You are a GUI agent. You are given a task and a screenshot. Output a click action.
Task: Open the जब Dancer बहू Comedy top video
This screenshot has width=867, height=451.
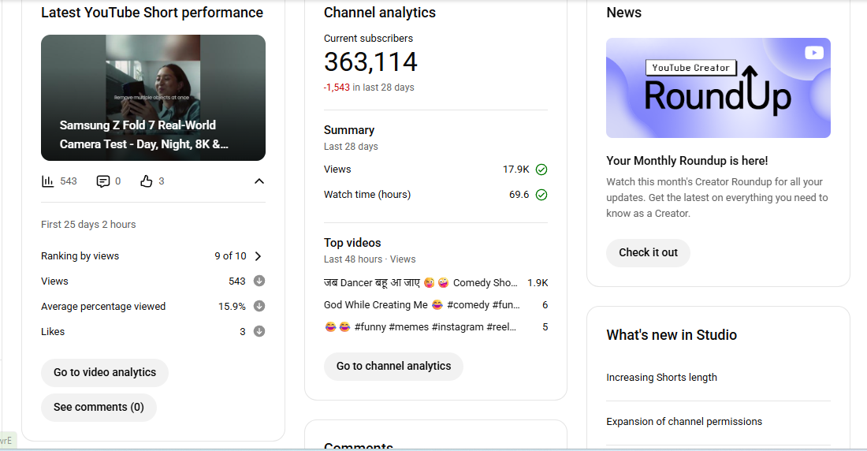(x=421, y=283)
